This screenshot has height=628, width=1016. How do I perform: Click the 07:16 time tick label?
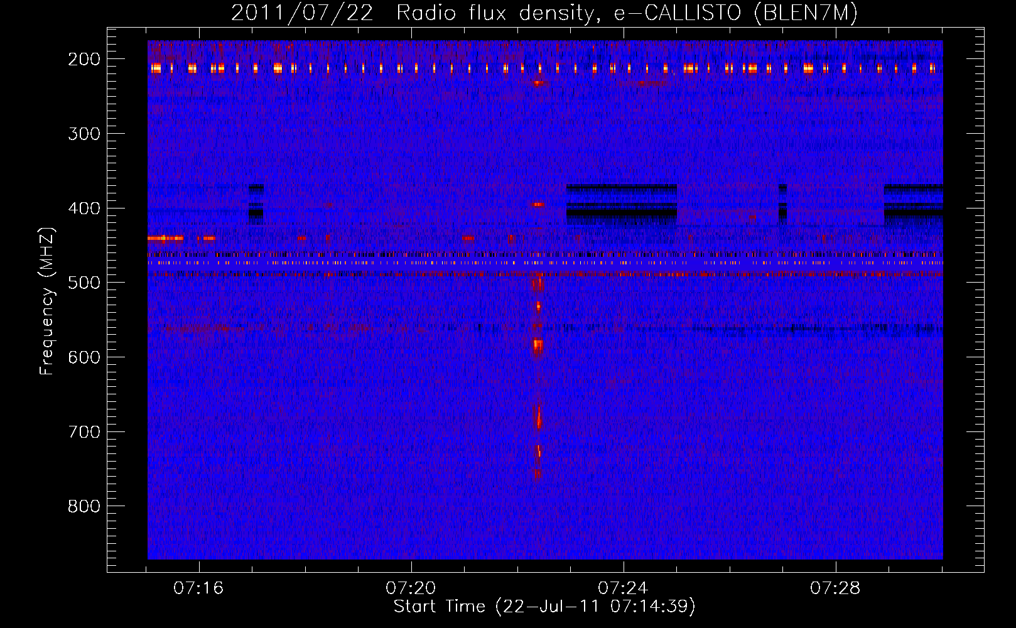[x=198, y=588]
